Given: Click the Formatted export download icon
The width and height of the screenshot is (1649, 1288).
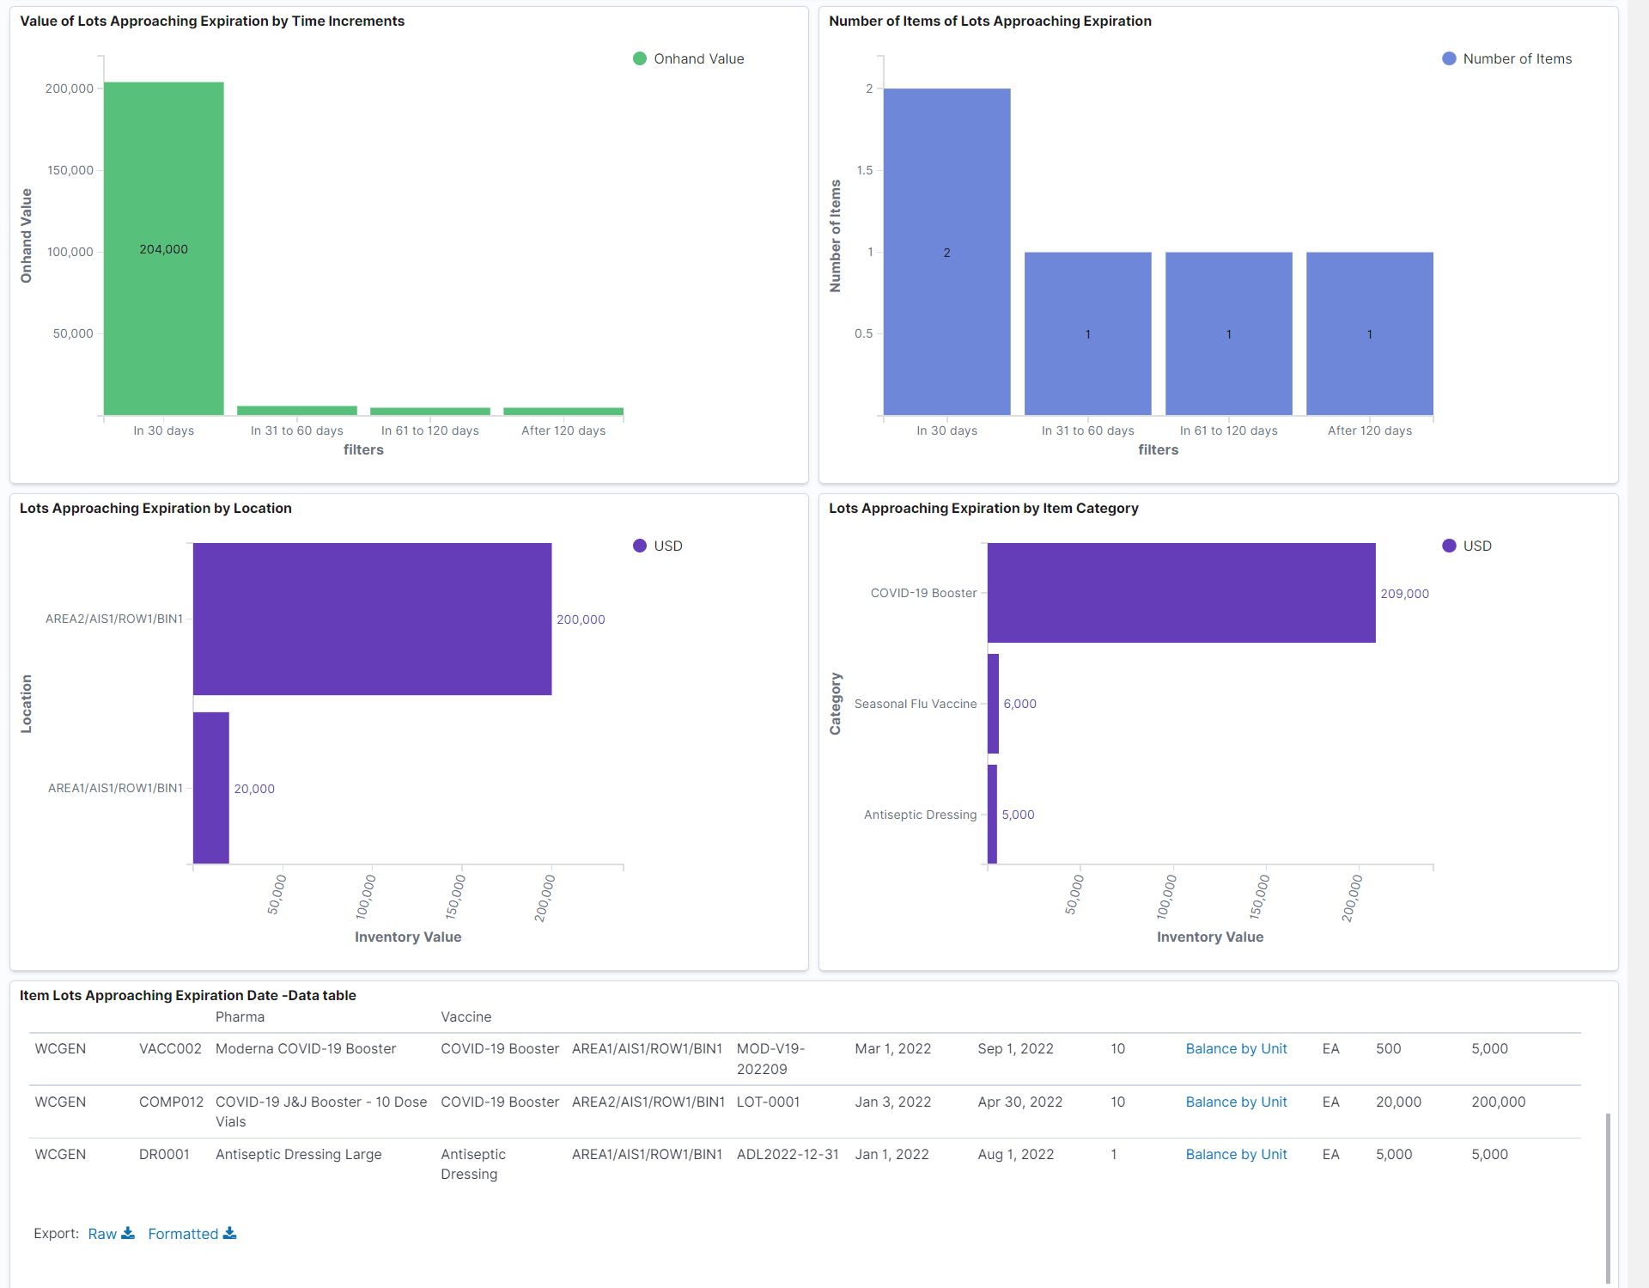Looking at the screenshot, I should (x=229, y=1233).
